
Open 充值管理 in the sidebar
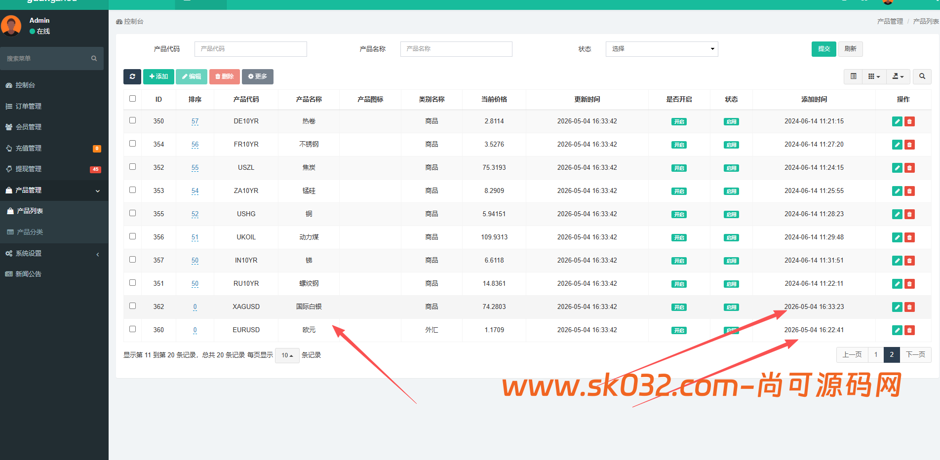click(54, 149)
